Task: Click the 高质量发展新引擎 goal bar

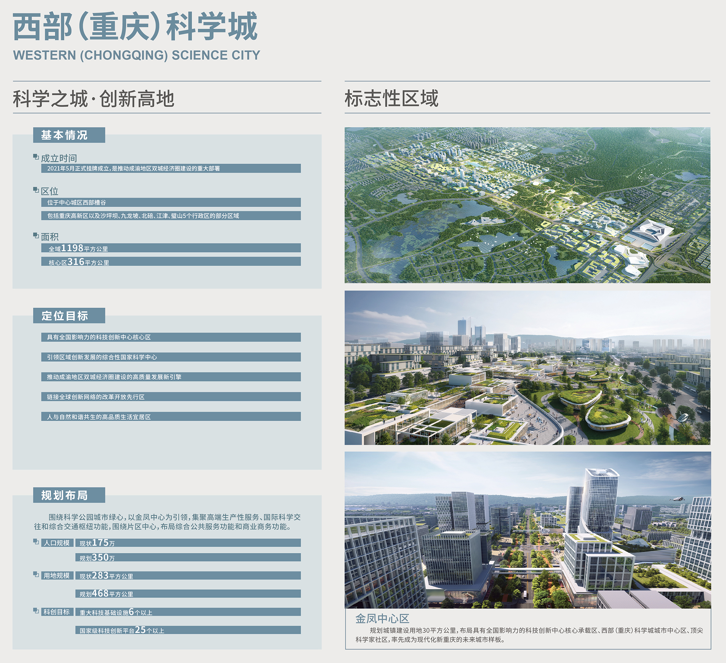Action: 171,377
